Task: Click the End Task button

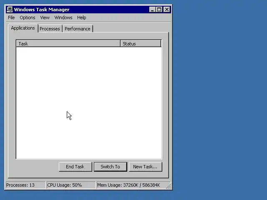Action: [75, 167]
